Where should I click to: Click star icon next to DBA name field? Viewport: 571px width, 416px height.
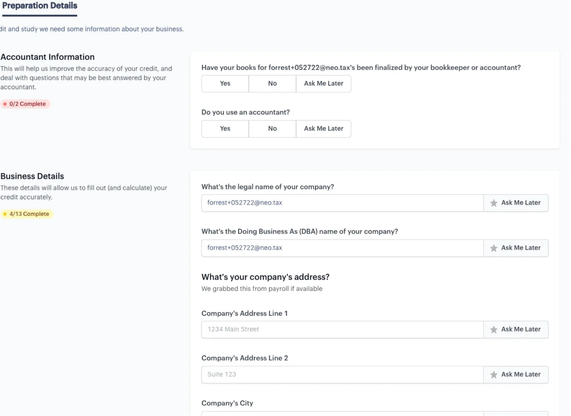[494, 248]
